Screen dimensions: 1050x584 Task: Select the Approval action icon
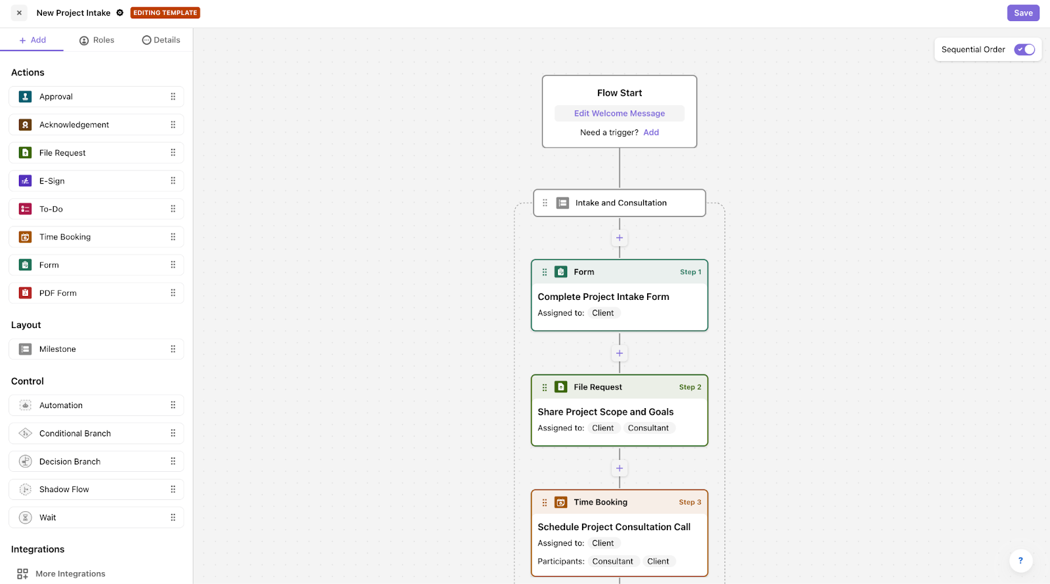click(x=24, y=96)
